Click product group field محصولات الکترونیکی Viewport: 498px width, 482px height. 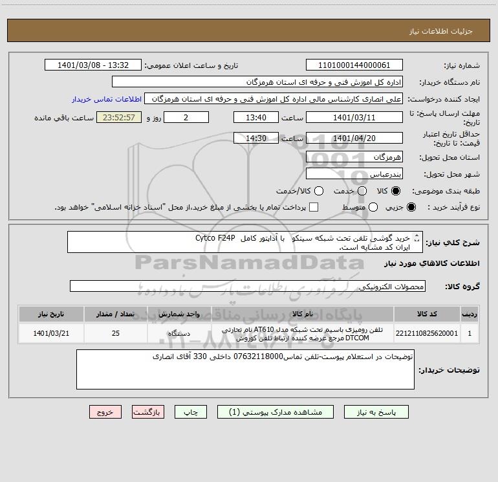coord(248,286)
